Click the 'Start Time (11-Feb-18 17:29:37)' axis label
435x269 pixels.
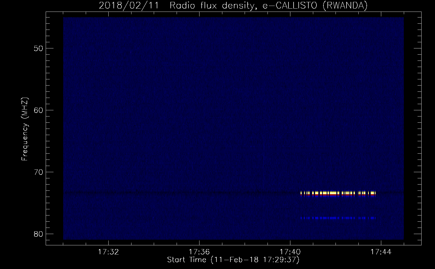click(x=233, y=260)
